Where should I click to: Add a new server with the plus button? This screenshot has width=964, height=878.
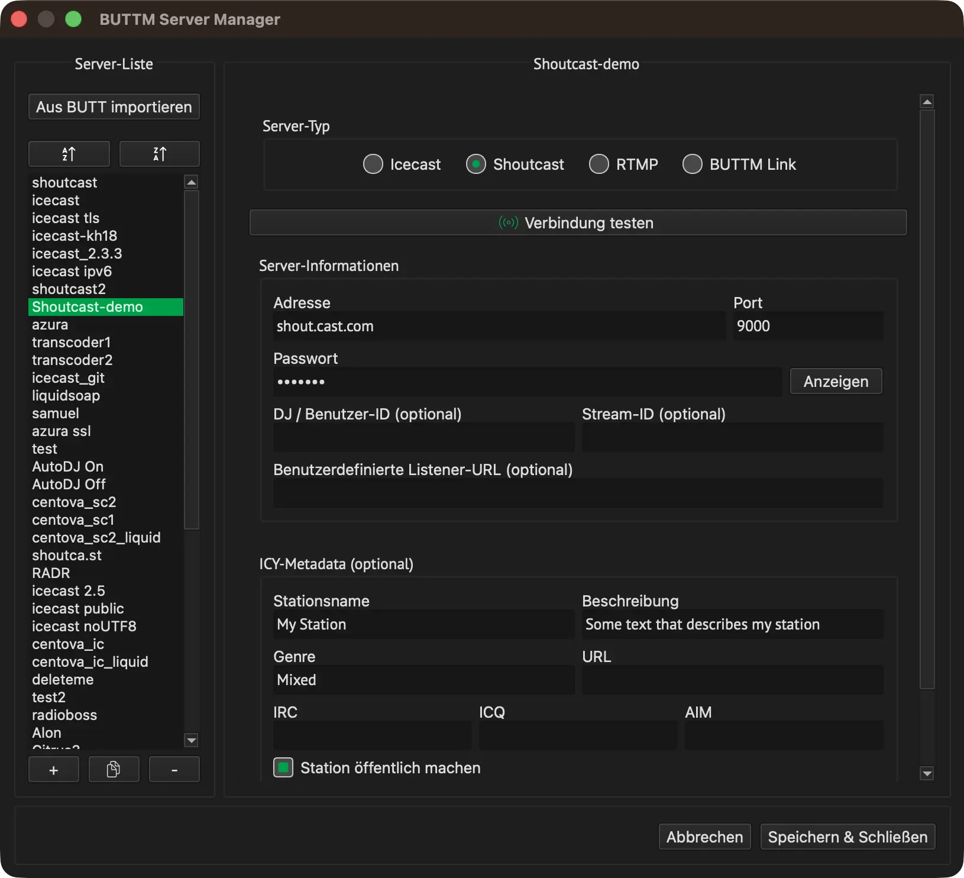coord(54,770)
